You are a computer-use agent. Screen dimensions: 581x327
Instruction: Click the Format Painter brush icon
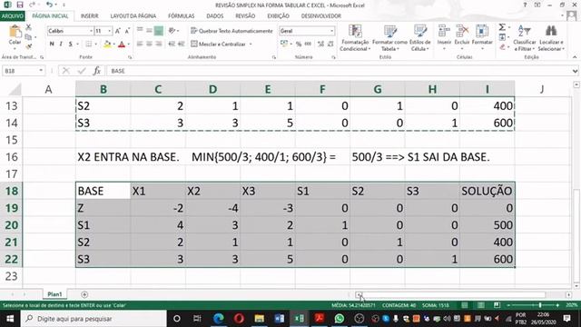pos(28,46)
